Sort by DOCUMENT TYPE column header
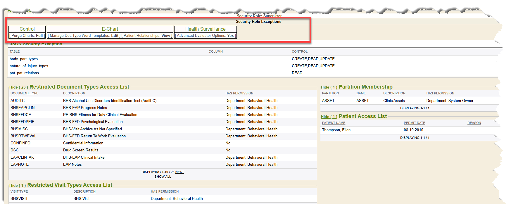Screen dimensions: 506x204 24,93
